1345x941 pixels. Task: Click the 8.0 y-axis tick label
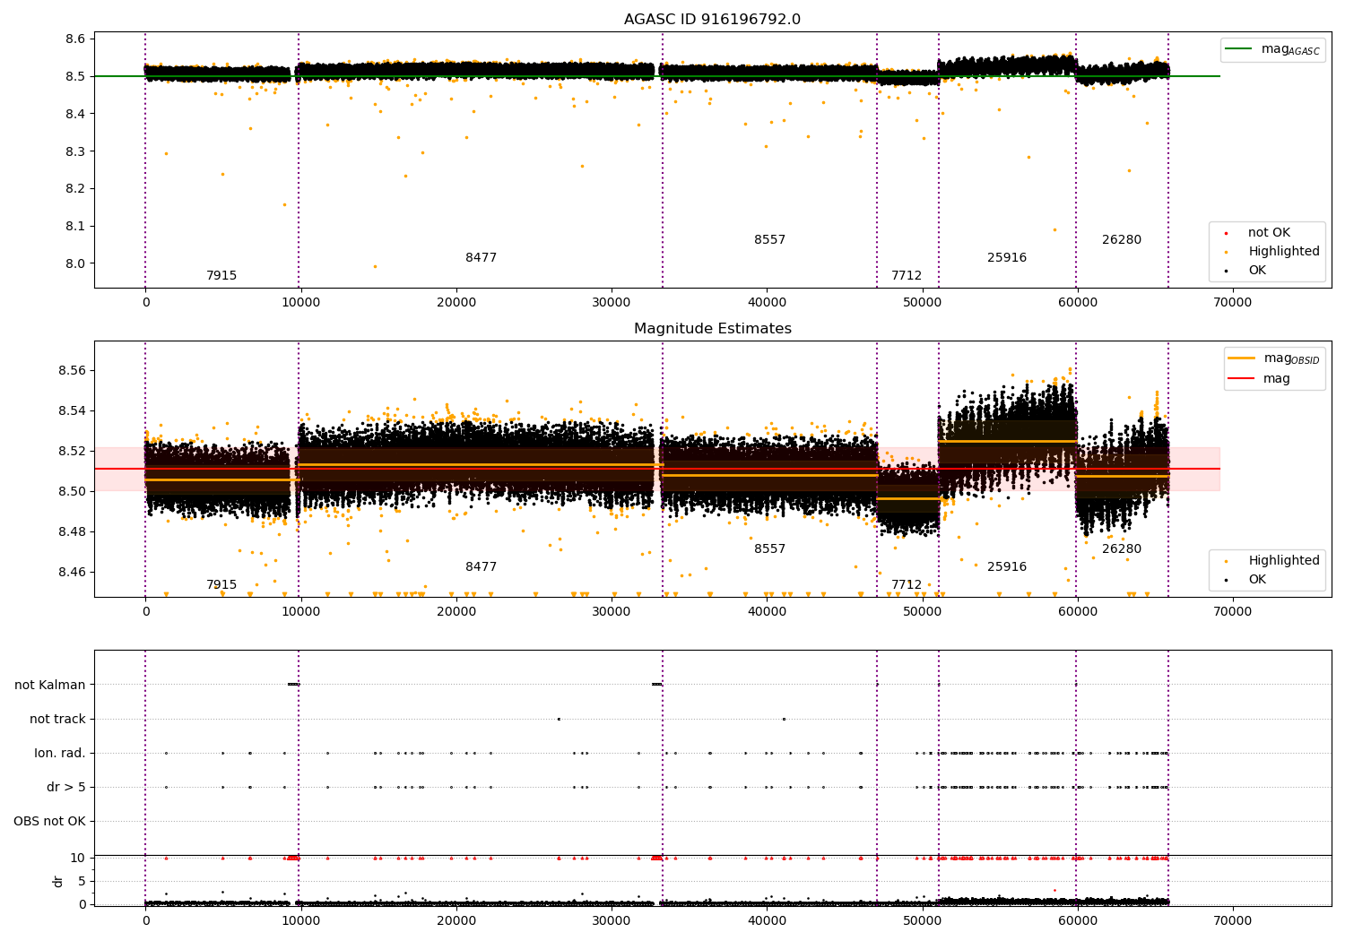pos(75,264)
